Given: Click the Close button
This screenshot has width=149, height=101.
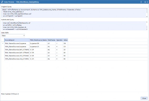Looking at the screenshot, I should coord(144,98).
